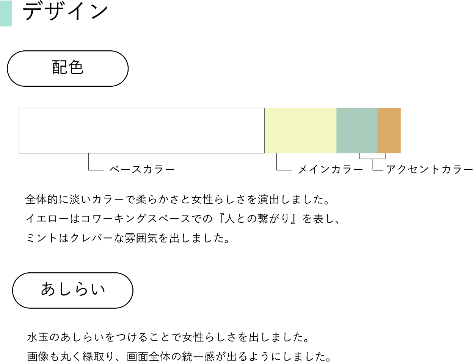Click the line beginning 画像も丸く縁取り

[x=179, y=356]
